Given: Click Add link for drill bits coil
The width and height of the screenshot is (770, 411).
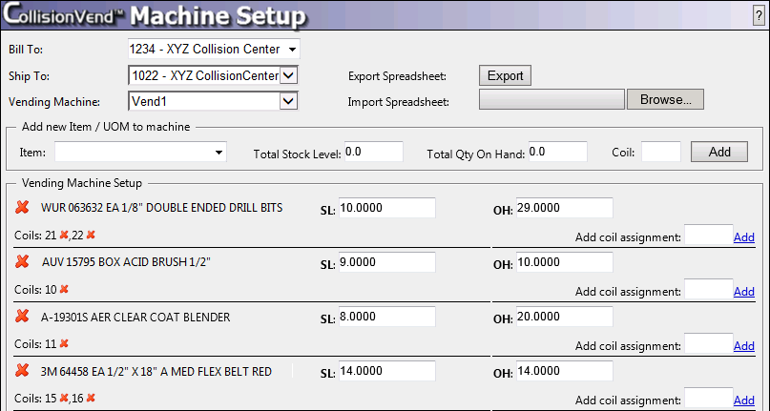Looking at the screenshot, I should tap(743, 236).
